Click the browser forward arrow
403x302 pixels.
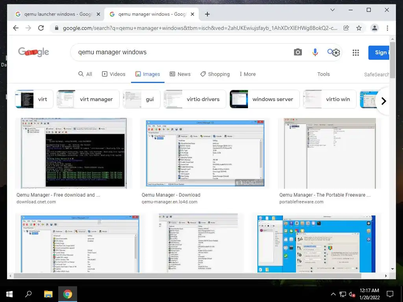(x=28, y=28)
